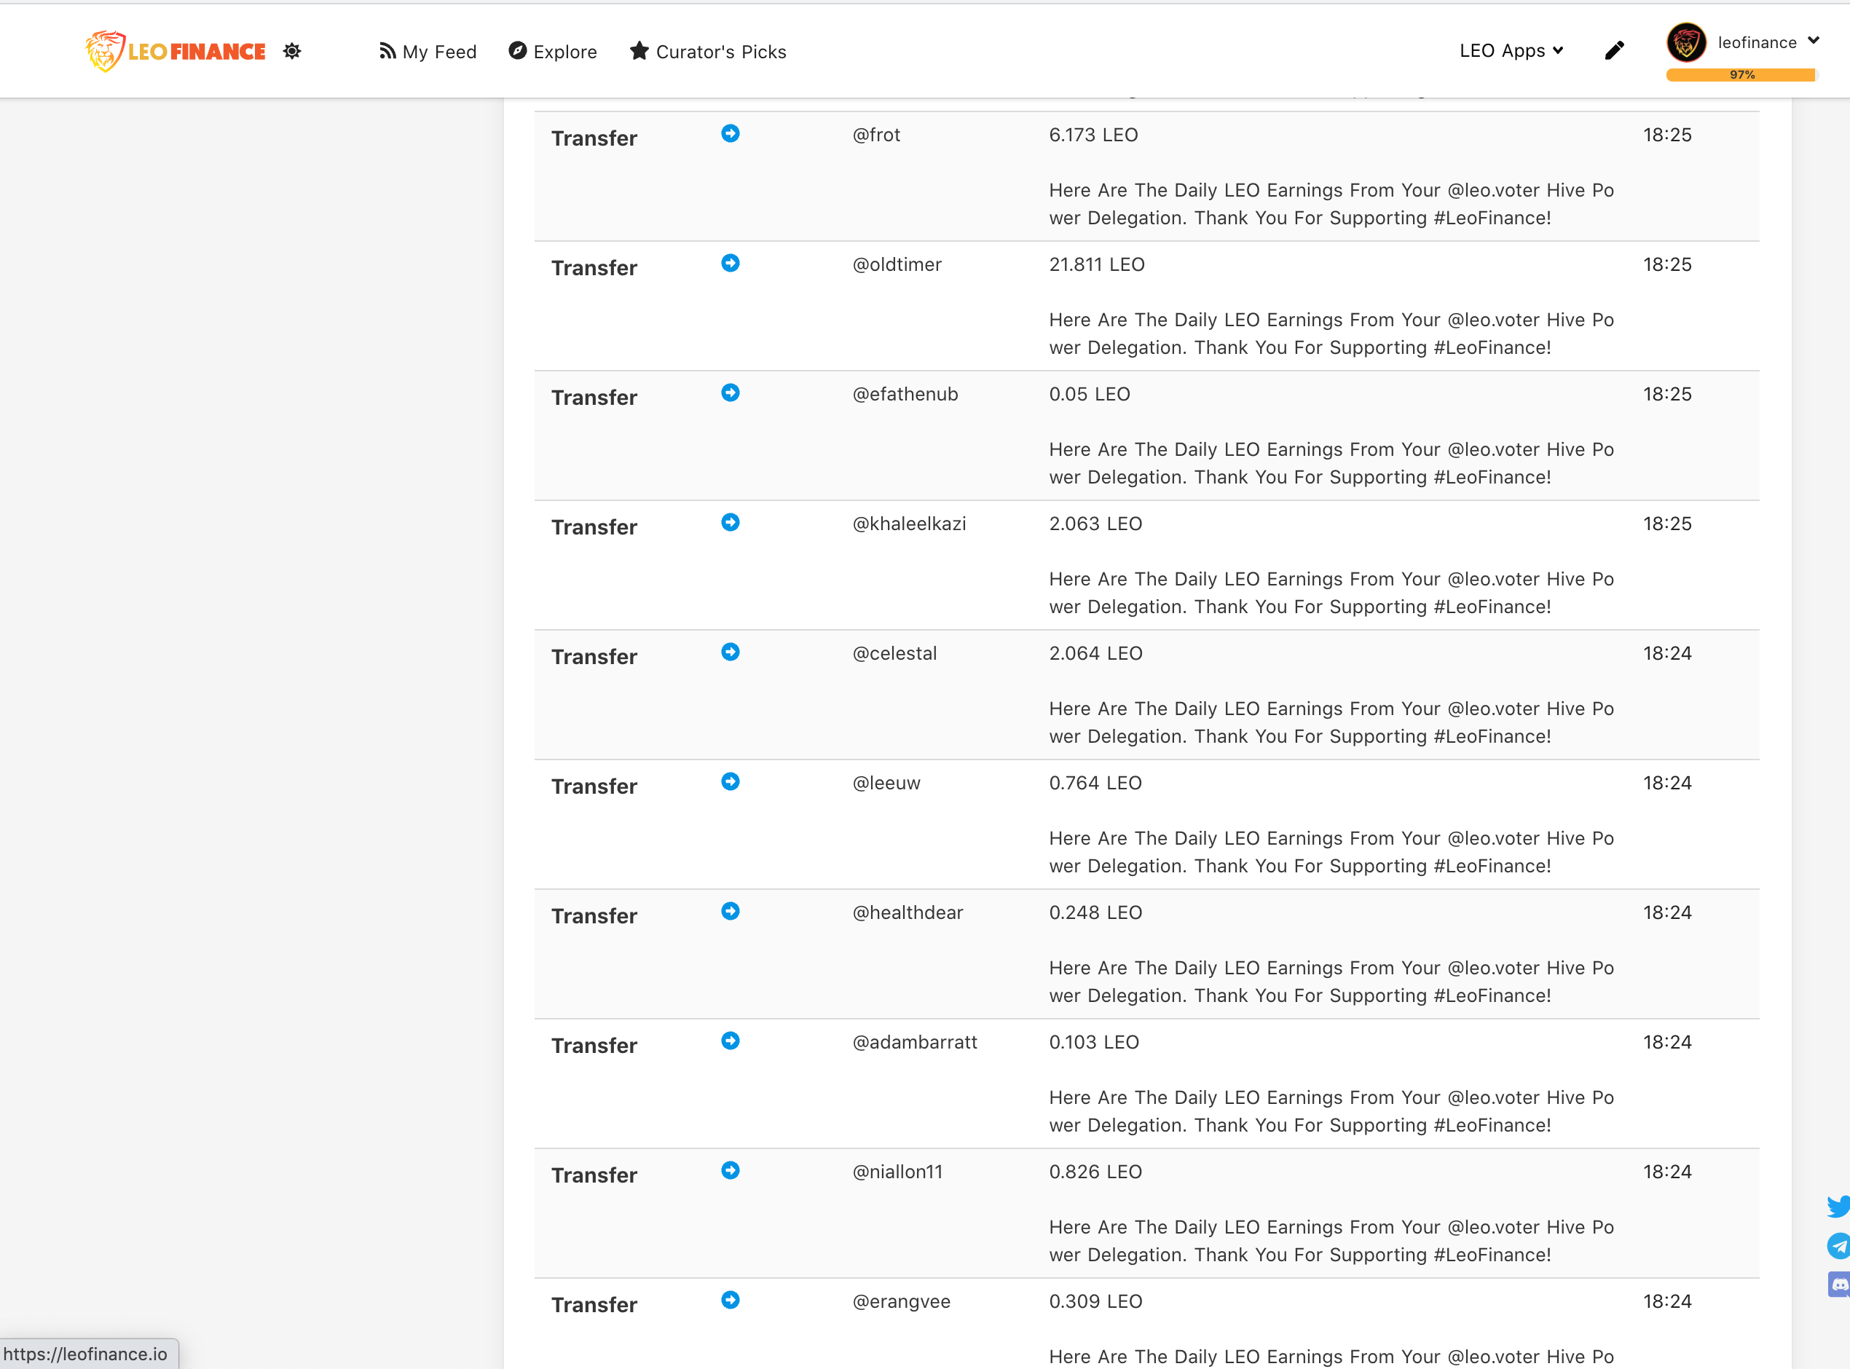Click the 21.811 LEO amount
This screenshot has width=1850, height=1369.
pyautogui.click(x=1097, y=264)
